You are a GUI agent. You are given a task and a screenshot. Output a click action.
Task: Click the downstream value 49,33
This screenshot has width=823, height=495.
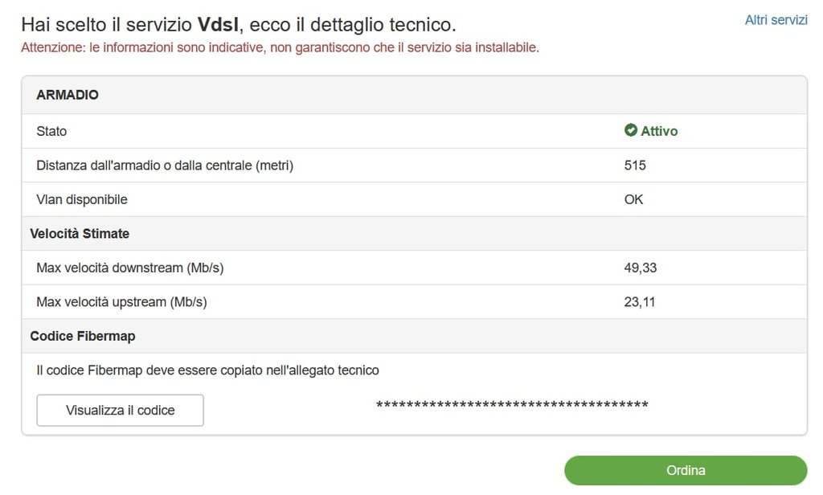pos(641,268)
